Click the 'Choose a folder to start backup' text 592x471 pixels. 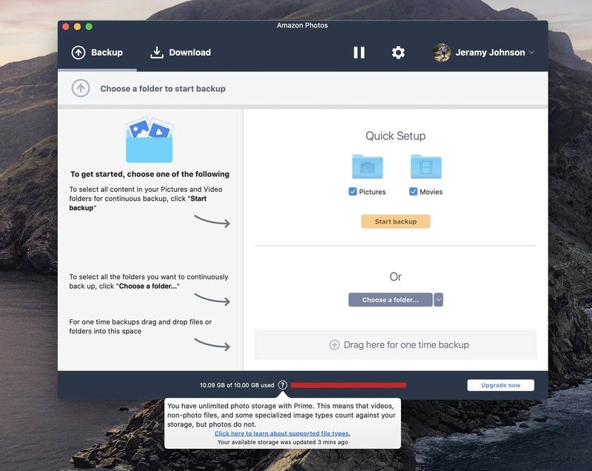point(163,88)
